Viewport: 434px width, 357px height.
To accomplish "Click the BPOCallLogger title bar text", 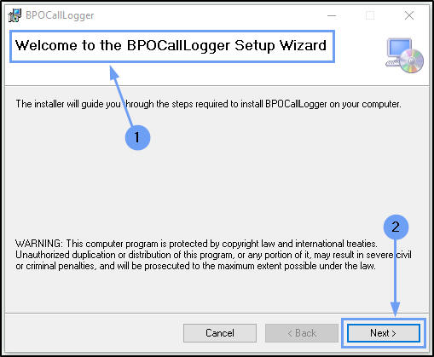I will pyautogui.click(x=60, y=15).
